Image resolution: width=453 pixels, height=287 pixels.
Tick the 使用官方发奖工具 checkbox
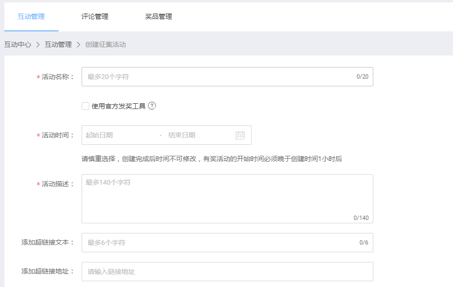pos(85,106)
